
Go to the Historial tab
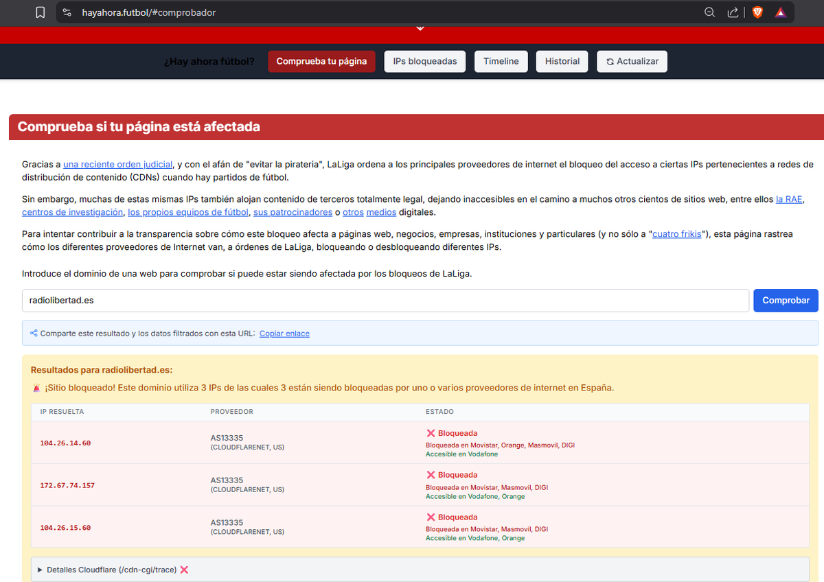tap(562, 61)
